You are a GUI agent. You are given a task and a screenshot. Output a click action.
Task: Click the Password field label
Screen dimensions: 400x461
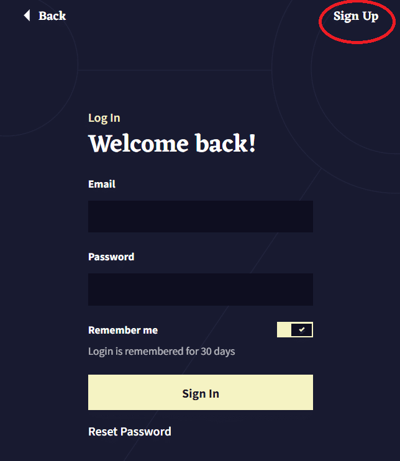pyautogui.click(x=111, y=257)
